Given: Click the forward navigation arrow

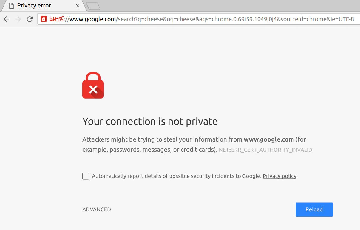Looking at the screenshot, I should tap(18, 19).
